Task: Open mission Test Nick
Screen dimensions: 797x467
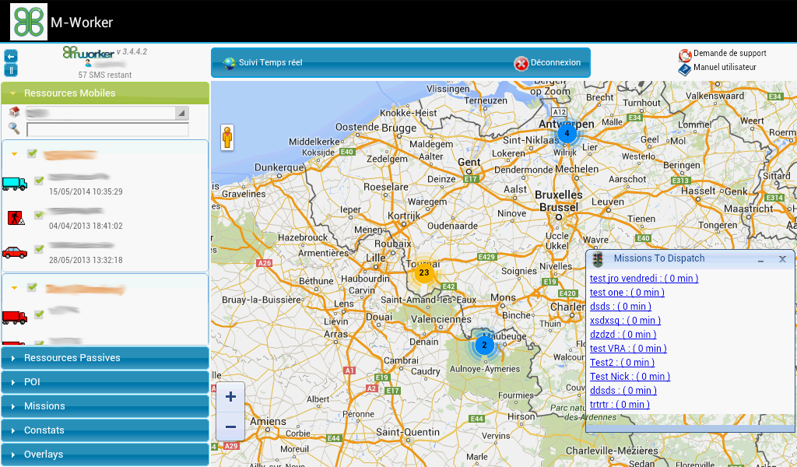Action: [630, 377]
